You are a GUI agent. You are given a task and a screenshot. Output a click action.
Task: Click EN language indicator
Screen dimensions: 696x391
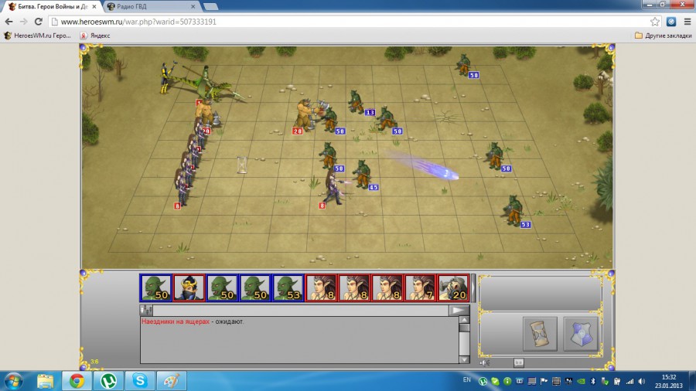(x=466, y=380)
